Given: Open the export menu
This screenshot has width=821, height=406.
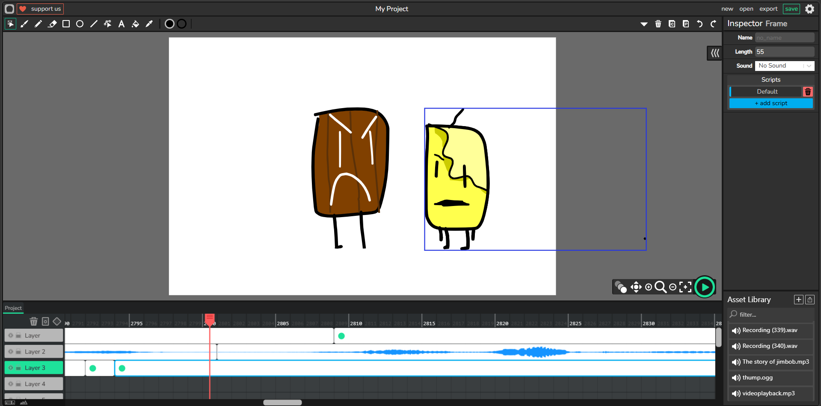Looking at the screenshot, I should point(768,9).
